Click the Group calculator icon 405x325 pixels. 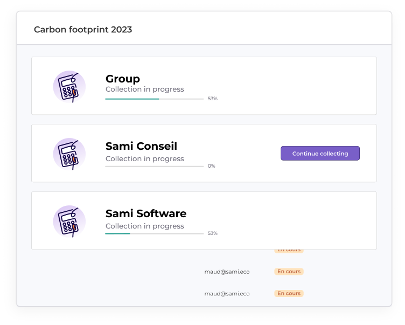[69, 87]
